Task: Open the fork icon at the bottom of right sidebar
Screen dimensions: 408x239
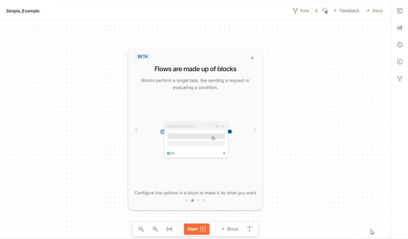Action: click(400, 79)
